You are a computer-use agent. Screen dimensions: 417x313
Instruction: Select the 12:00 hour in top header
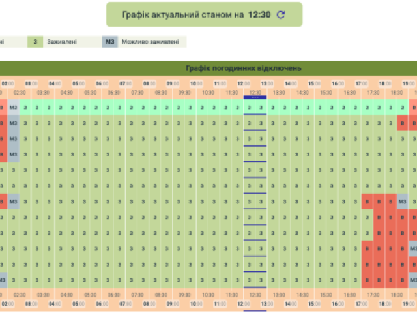pos(244,83)
